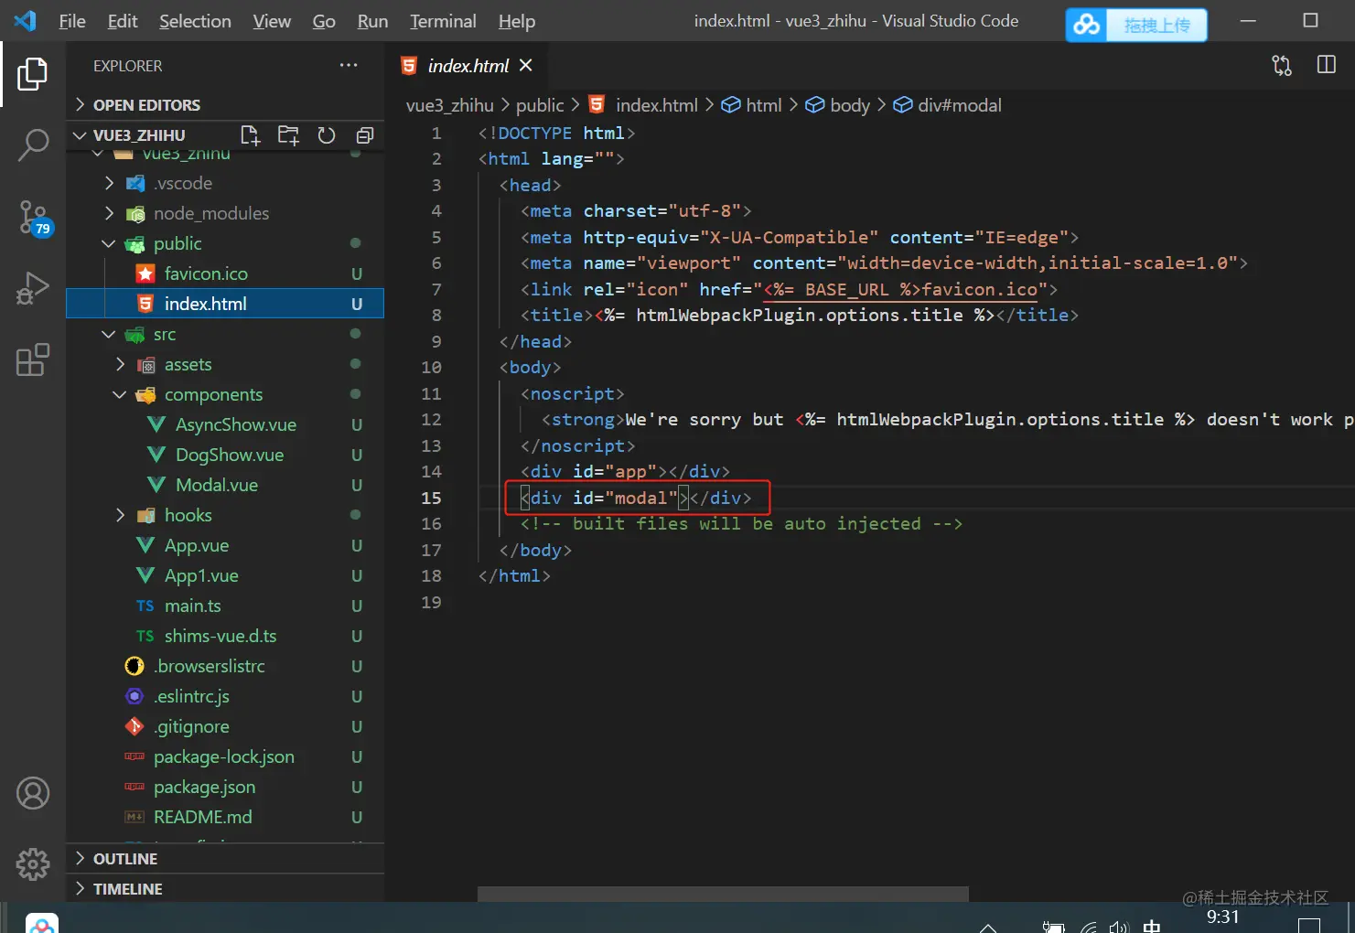Click the taskbar volume icon
The width and height of the screenshot is (1355, 933).
1118,927
